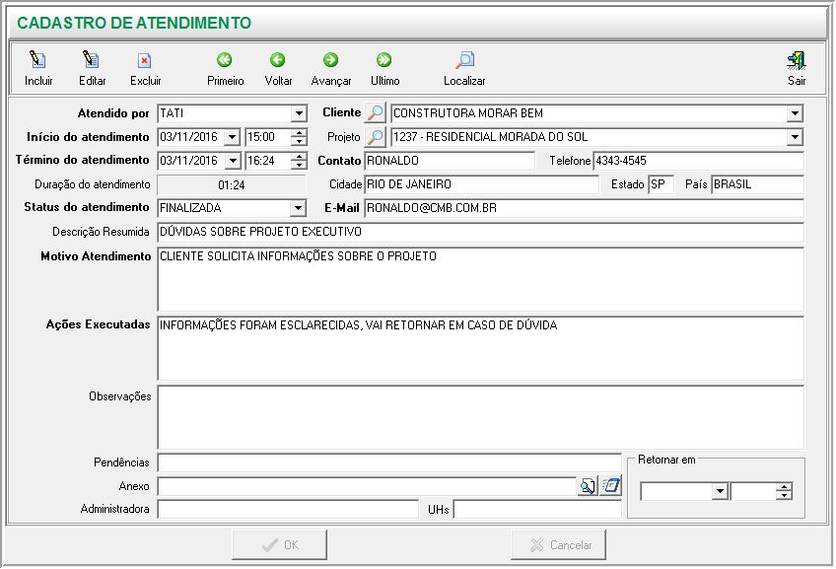Click the Incluir toolbar icon
Screen dimensions: 836x569
38,61
